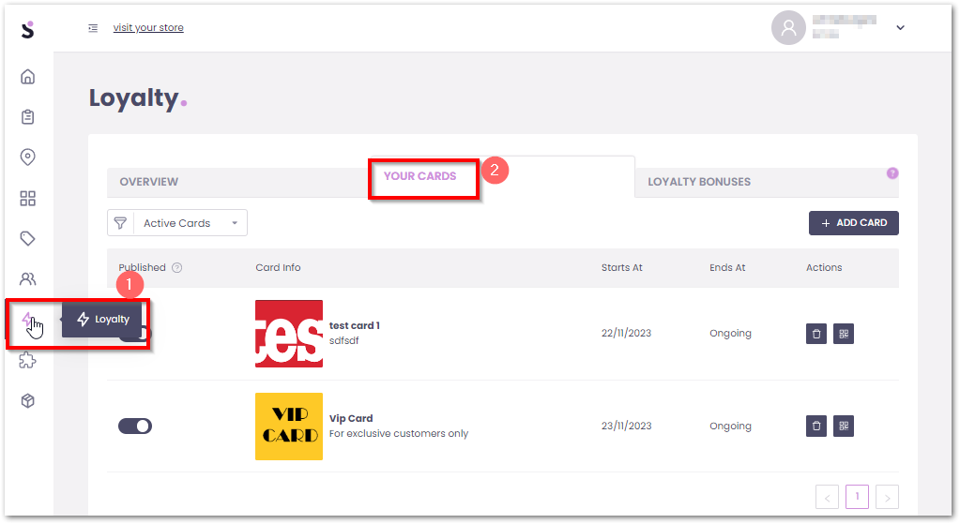Switch to the Loyalty Bonuses tab
The height and width of the screenshot is (524, 960).
pos(699,182)
